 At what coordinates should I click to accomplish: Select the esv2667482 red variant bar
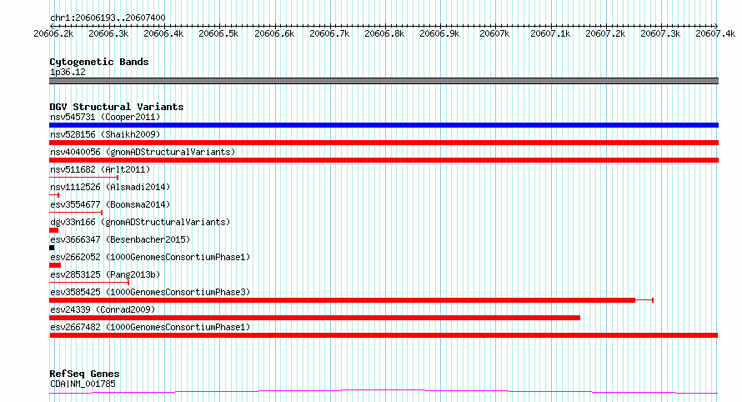pos(384,335)
